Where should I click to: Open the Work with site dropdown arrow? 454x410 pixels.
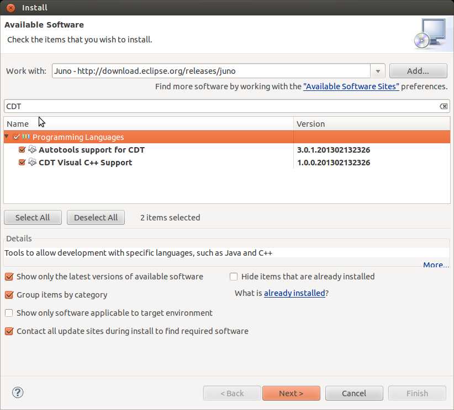point(378,71)
